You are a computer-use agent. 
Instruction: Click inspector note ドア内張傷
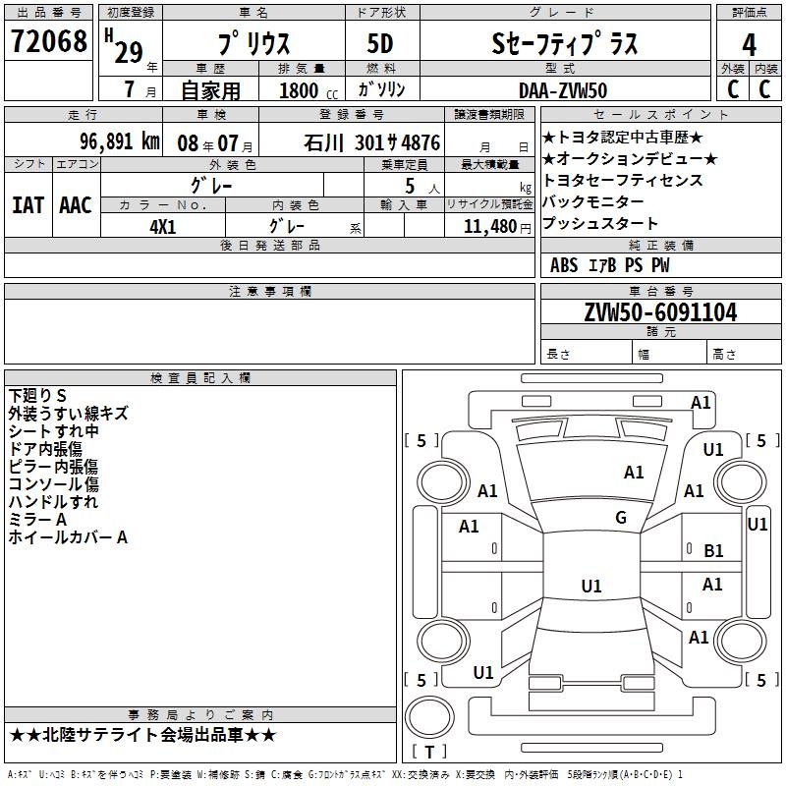pos(45,449)
